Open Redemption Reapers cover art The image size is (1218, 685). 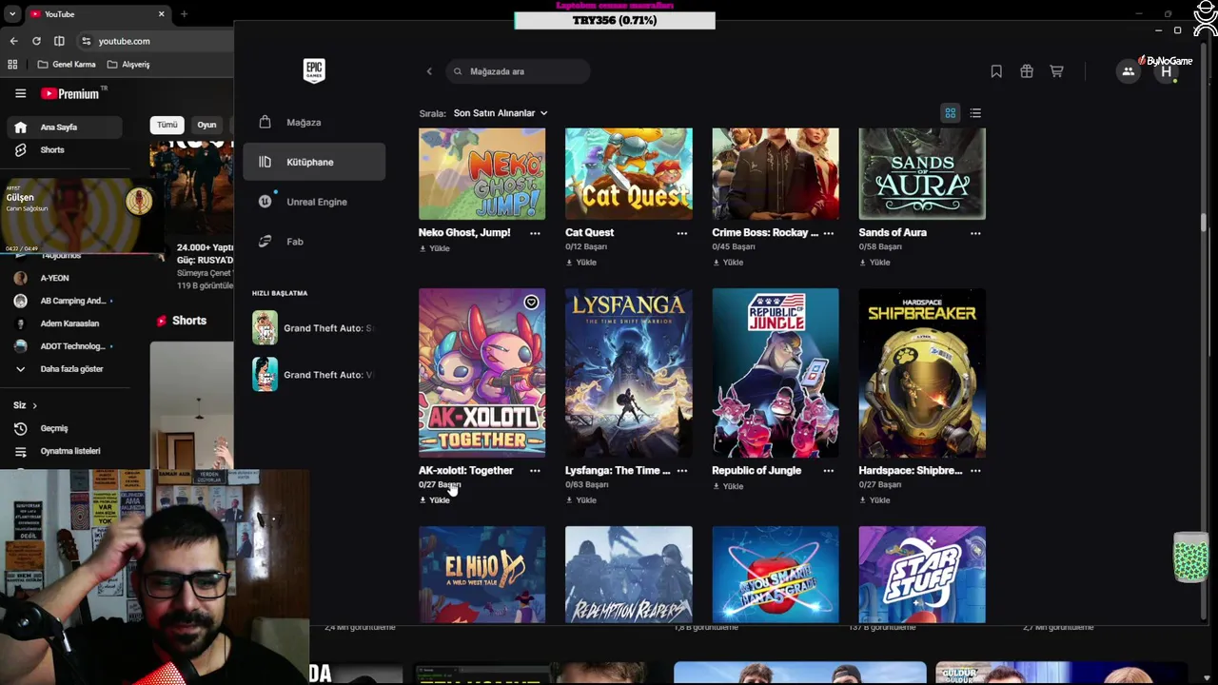[629, 575]
